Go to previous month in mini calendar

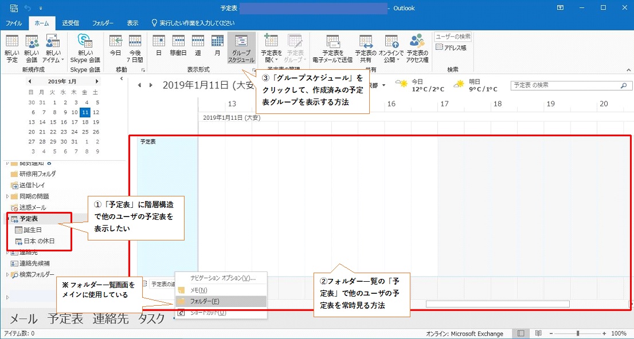(x=29, y=82)
